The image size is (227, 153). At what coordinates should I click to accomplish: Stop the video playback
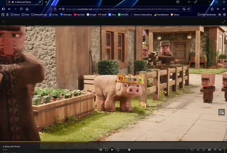point(129,150)
